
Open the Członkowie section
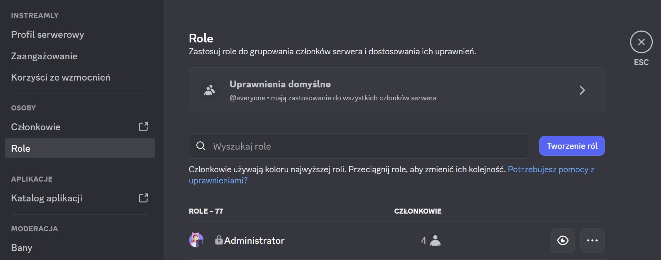click(x=36, y=127)
